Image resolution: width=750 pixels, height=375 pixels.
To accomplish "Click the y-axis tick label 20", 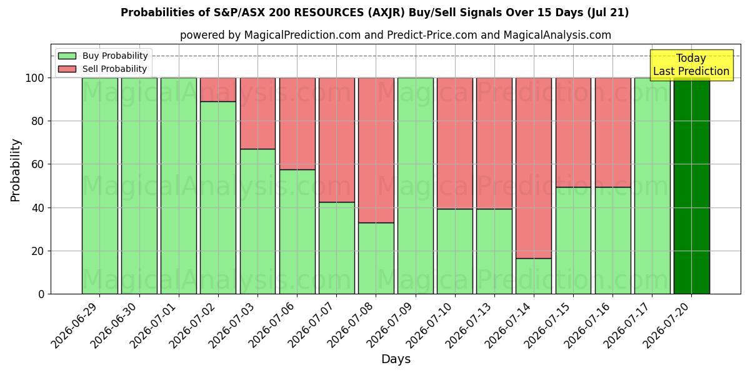I will (x=39, y=251).
